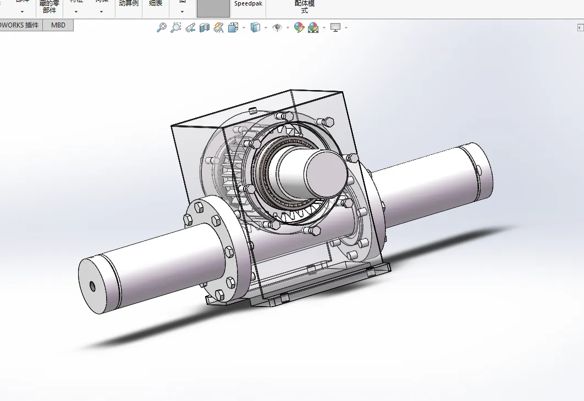
Task: Expand the View Settings dropdown arrow
Action: point(346,27)
